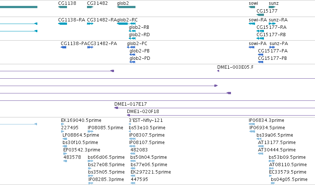Viewport: 315px width, 185px height.
Task: Open the glob2-PB protein label
Action: (140, 51)
